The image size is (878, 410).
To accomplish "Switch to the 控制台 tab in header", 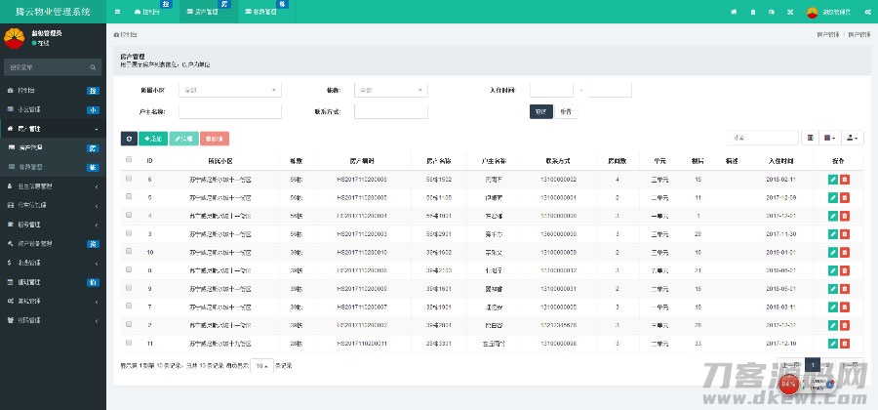I will [x=148, y=11].
